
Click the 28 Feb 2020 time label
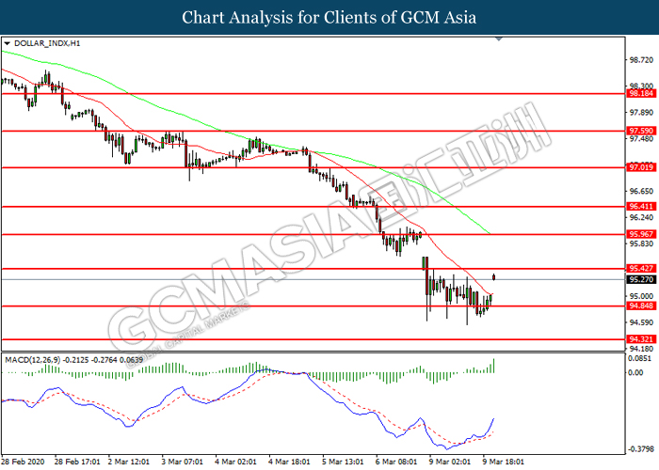tap(23, 462)
